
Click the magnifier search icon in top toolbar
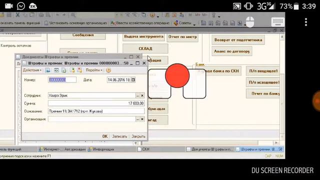point(73,15)
